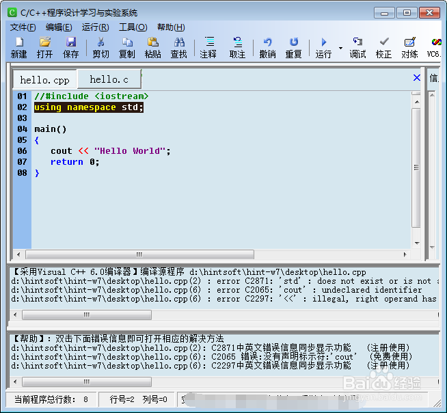Click the 新建 (New) toolbar icon
Image resolution: width=447 pixels, height=413 pixels.
(x=19, y=48)
